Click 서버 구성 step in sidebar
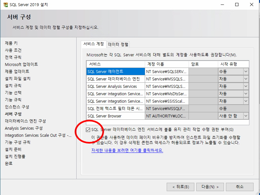Viewport: 260px width, 195px height. (x=13, y=114)
